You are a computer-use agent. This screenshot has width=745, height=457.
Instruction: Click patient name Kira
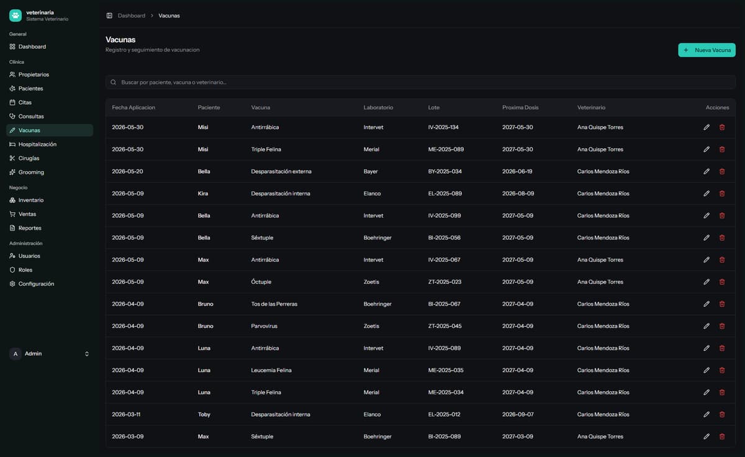coord(203,193)
